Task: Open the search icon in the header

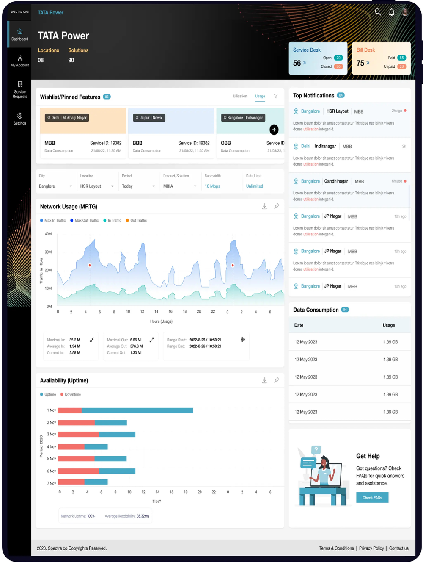Action: 378,12
